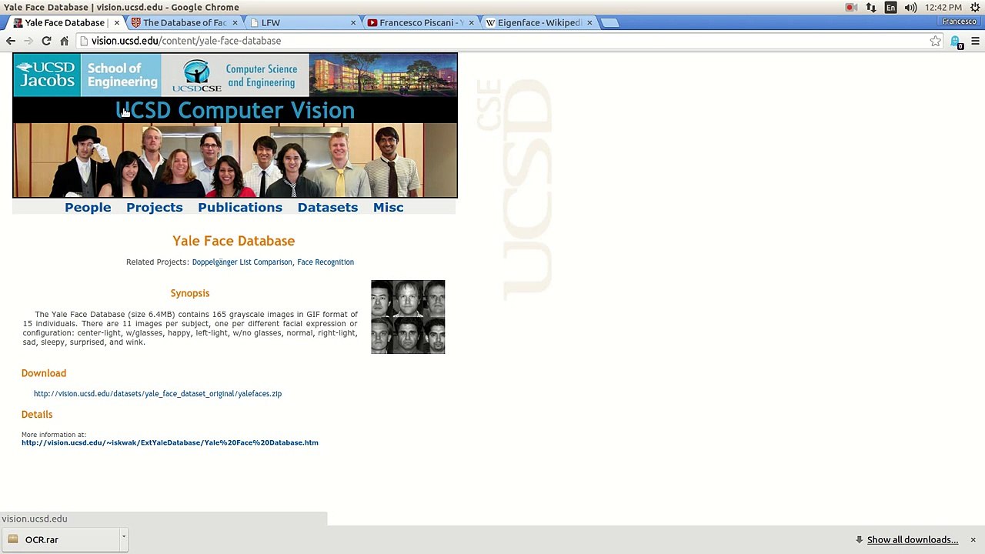Open the network indicator in the top panel
The width and height of the screenshot is (985, 554).
point(870,8)
